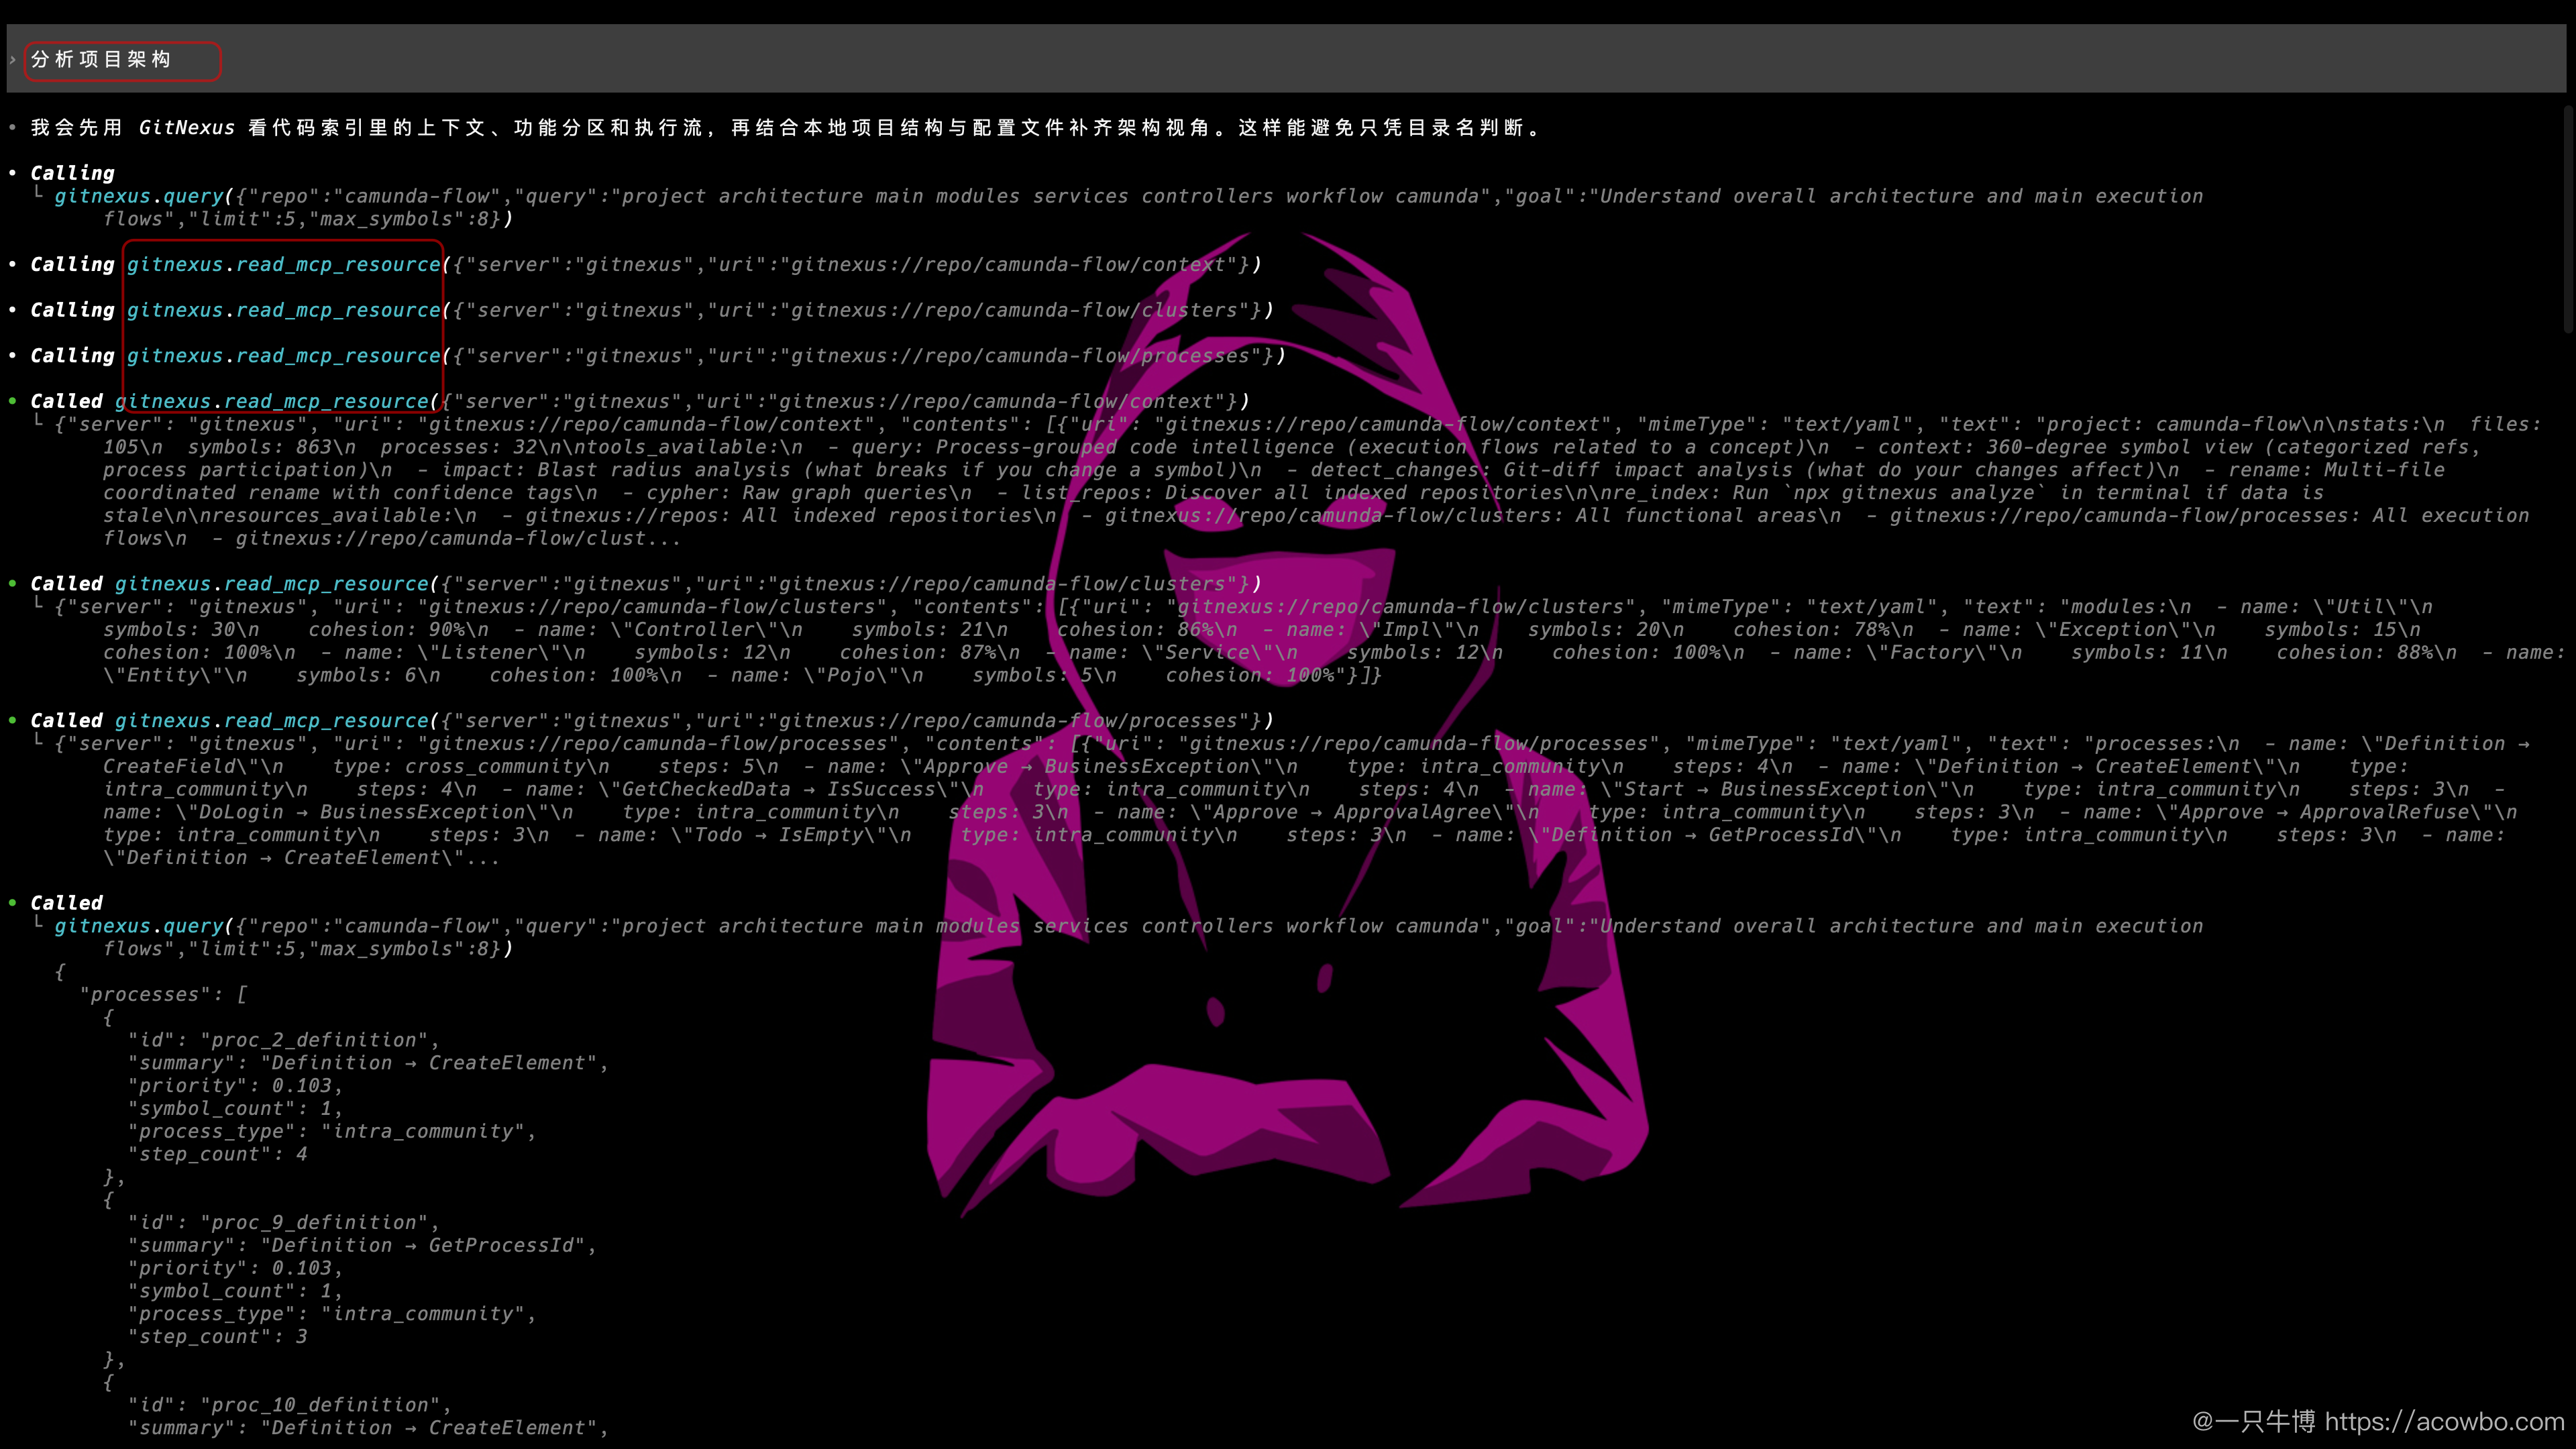Click the last "Called" label above gitnexus.query
Viewport: 2576px width, 1449px height.
tap(66, 902)
